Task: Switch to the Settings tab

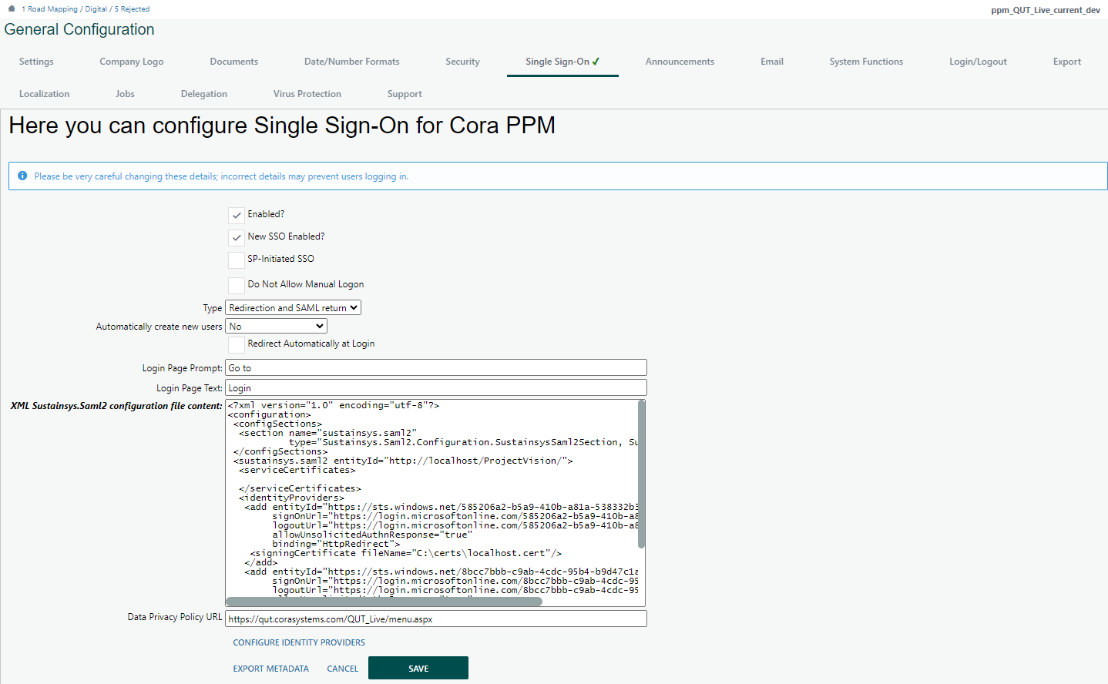Action: point(36,62)
